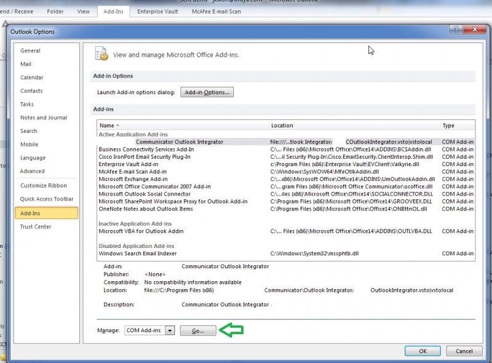
Task: Click the Add-in Options button
Action: (208, 92)
